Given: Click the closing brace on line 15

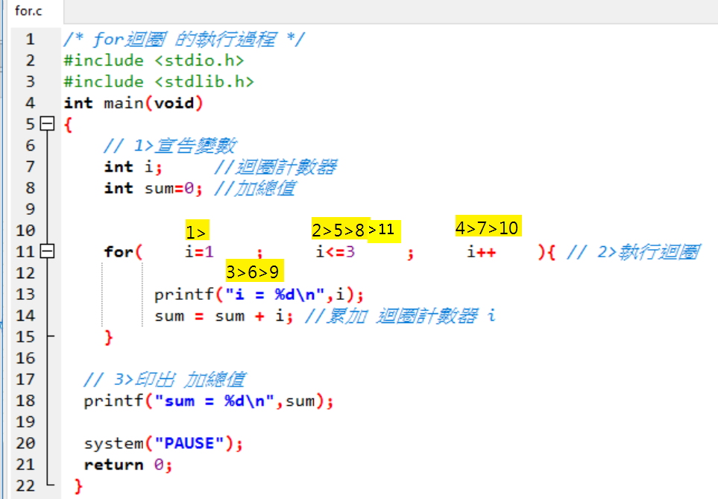Looking at the screenshot, I should click(109, 338).
